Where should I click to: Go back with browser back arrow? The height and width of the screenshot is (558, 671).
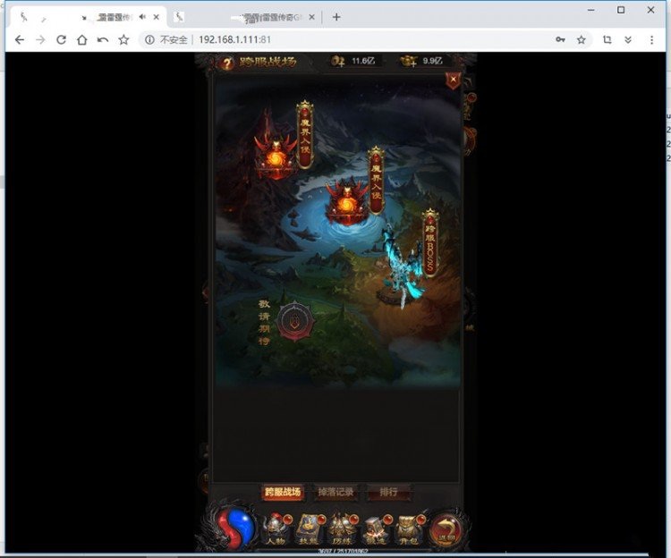coord(20,39)
